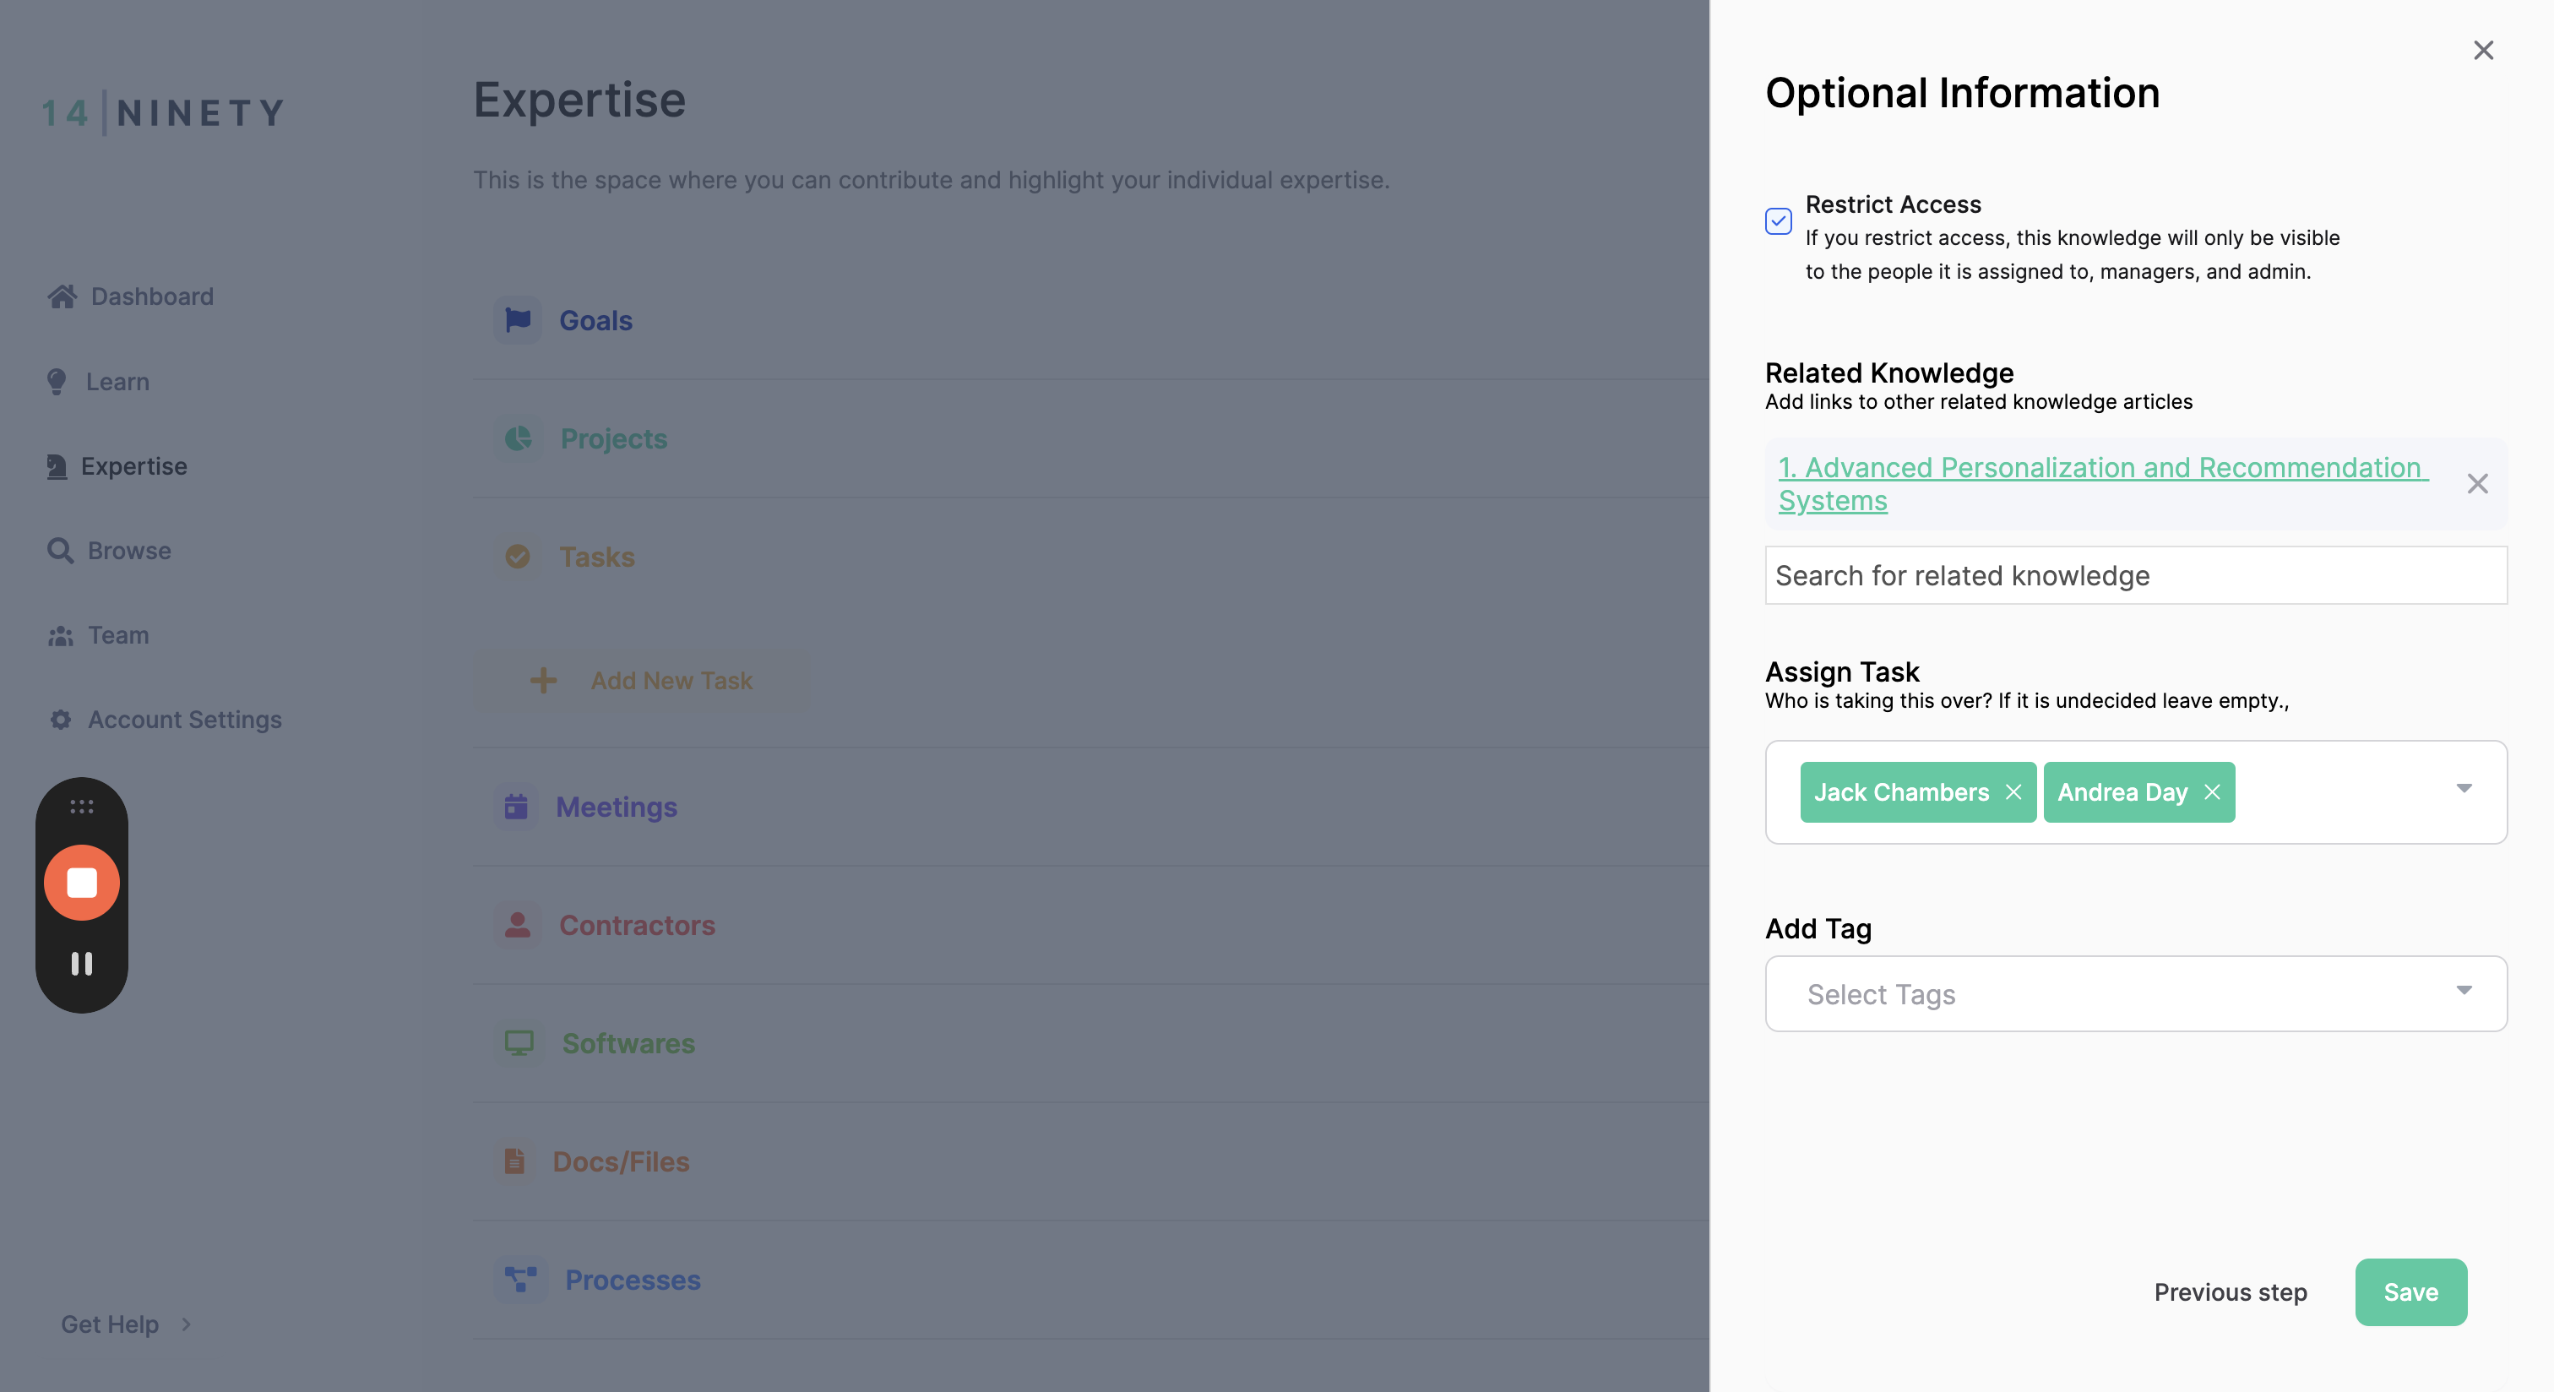Save the optional information

(2410, 1291)
